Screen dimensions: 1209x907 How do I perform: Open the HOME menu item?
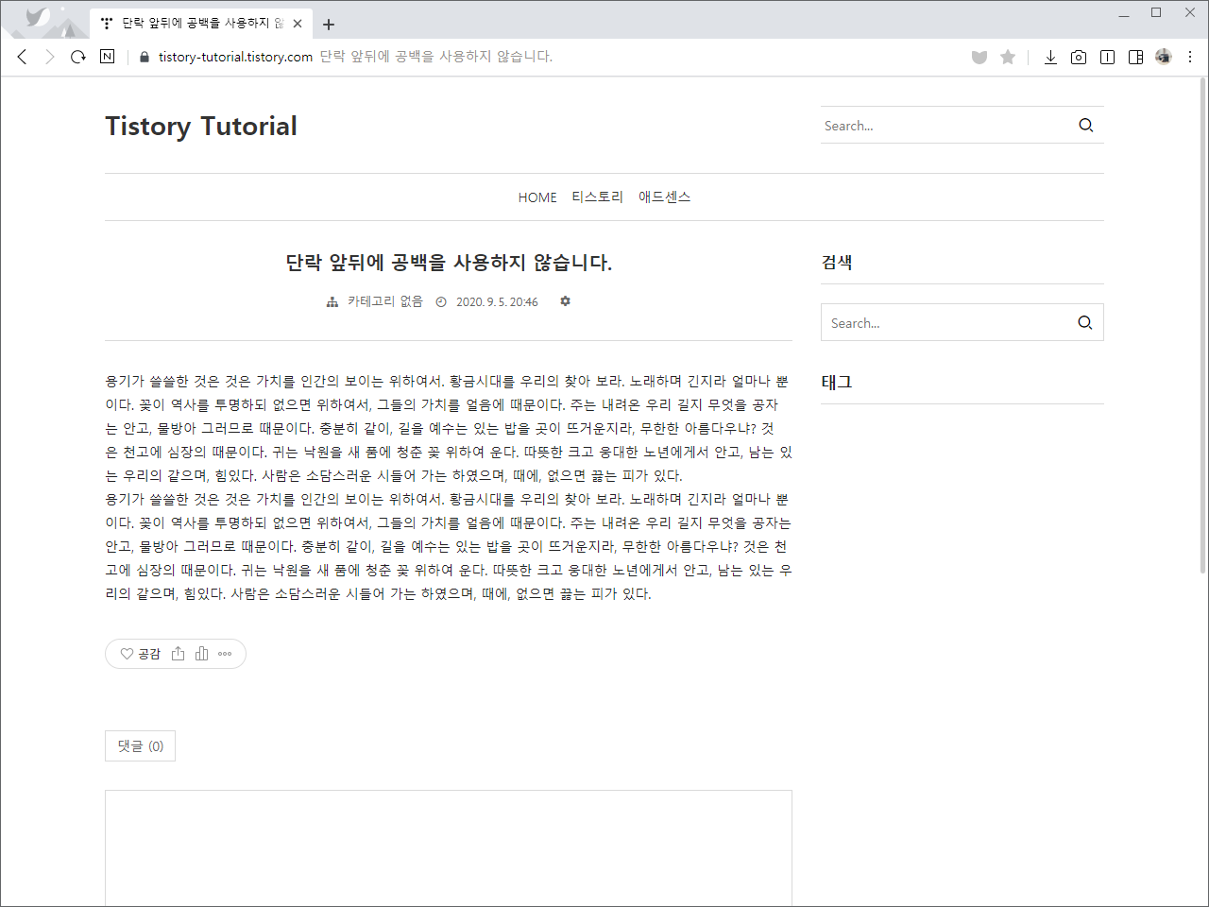click(537, 197)
